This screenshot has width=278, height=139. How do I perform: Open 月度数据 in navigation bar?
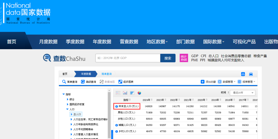coord(48,42)
